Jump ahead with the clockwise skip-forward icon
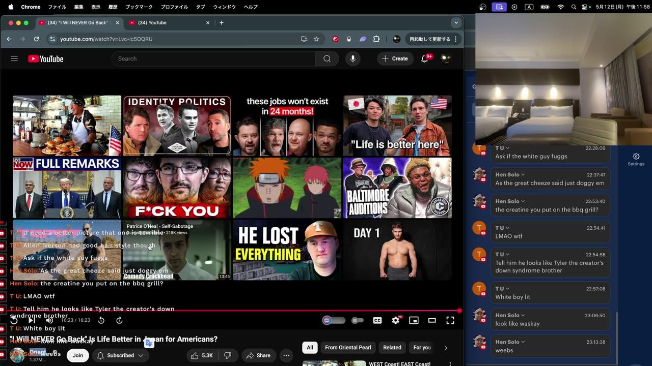652x366 pixels. click(119, 320)
